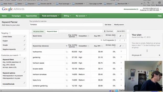The image size is (163, 92).
Task: Edit the Google network targeting pencil
Action: (x=24, y=45)
